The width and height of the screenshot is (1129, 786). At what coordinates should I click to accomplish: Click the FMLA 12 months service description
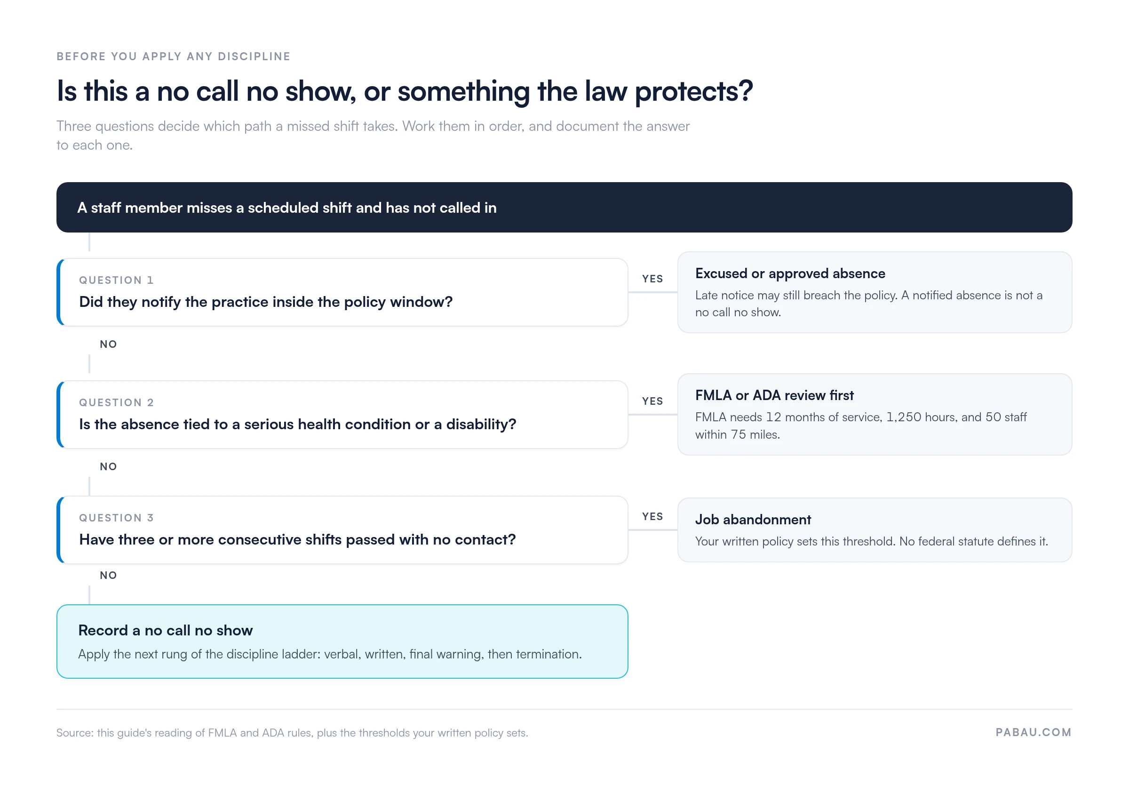tap(860, 425)
